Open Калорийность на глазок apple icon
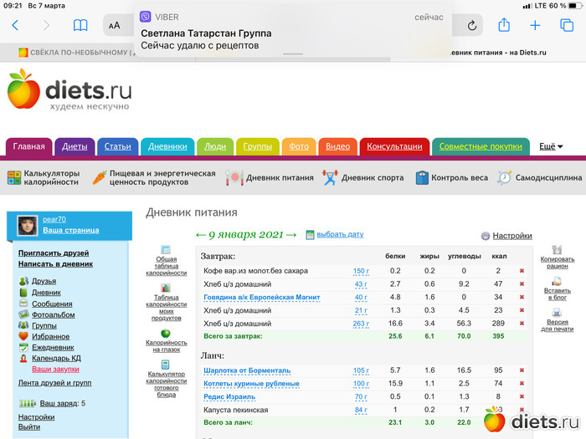This screenshot has height=439, width=586. tap(166, 334)
